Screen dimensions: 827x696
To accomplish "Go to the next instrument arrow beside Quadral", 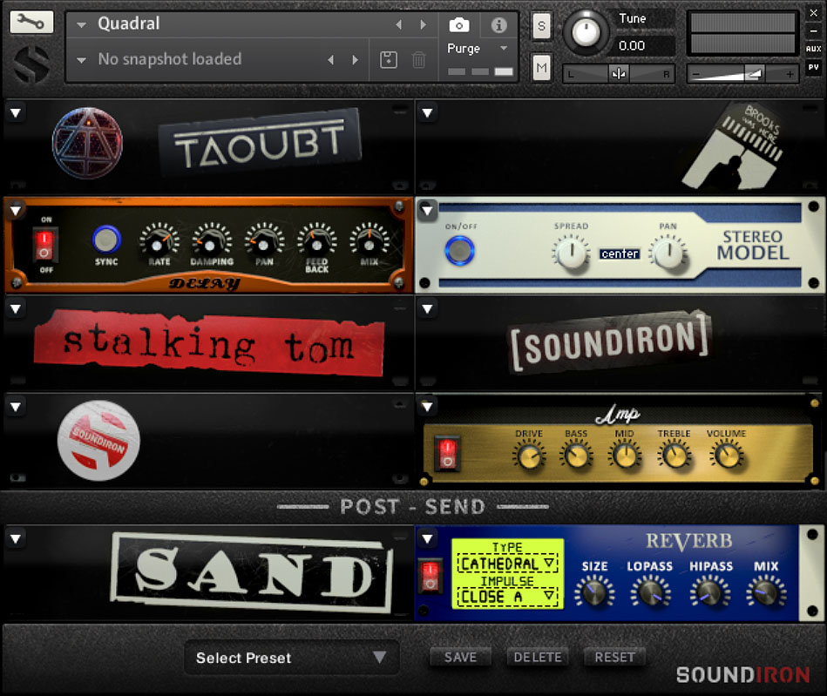I will coord(423,24).
